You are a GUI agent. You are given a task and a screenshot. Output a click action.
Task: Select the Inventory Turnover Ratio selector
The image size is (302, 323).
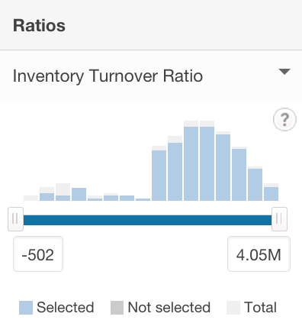[x=151, y=76]
